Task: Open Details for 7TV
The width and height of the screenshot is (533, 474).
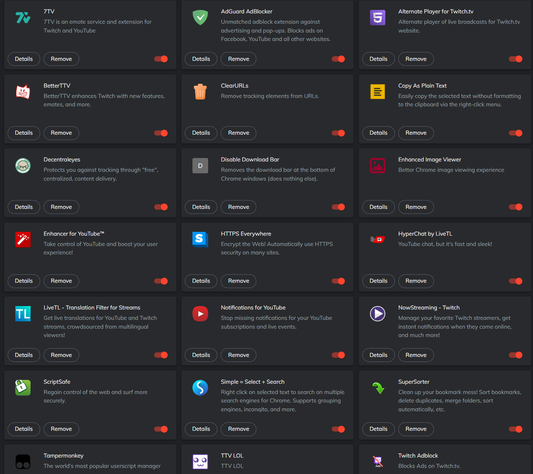Action: click(x=24, y=59)
